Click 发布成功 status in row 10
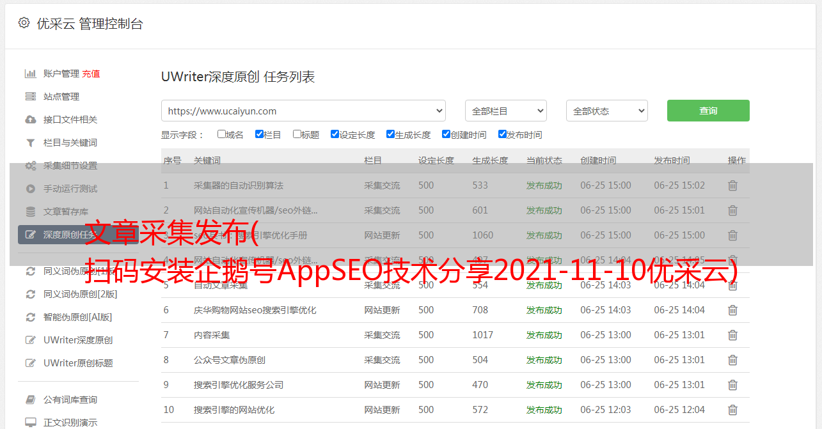The height and width of the screenshot is (429, 822). coord(544,410)
